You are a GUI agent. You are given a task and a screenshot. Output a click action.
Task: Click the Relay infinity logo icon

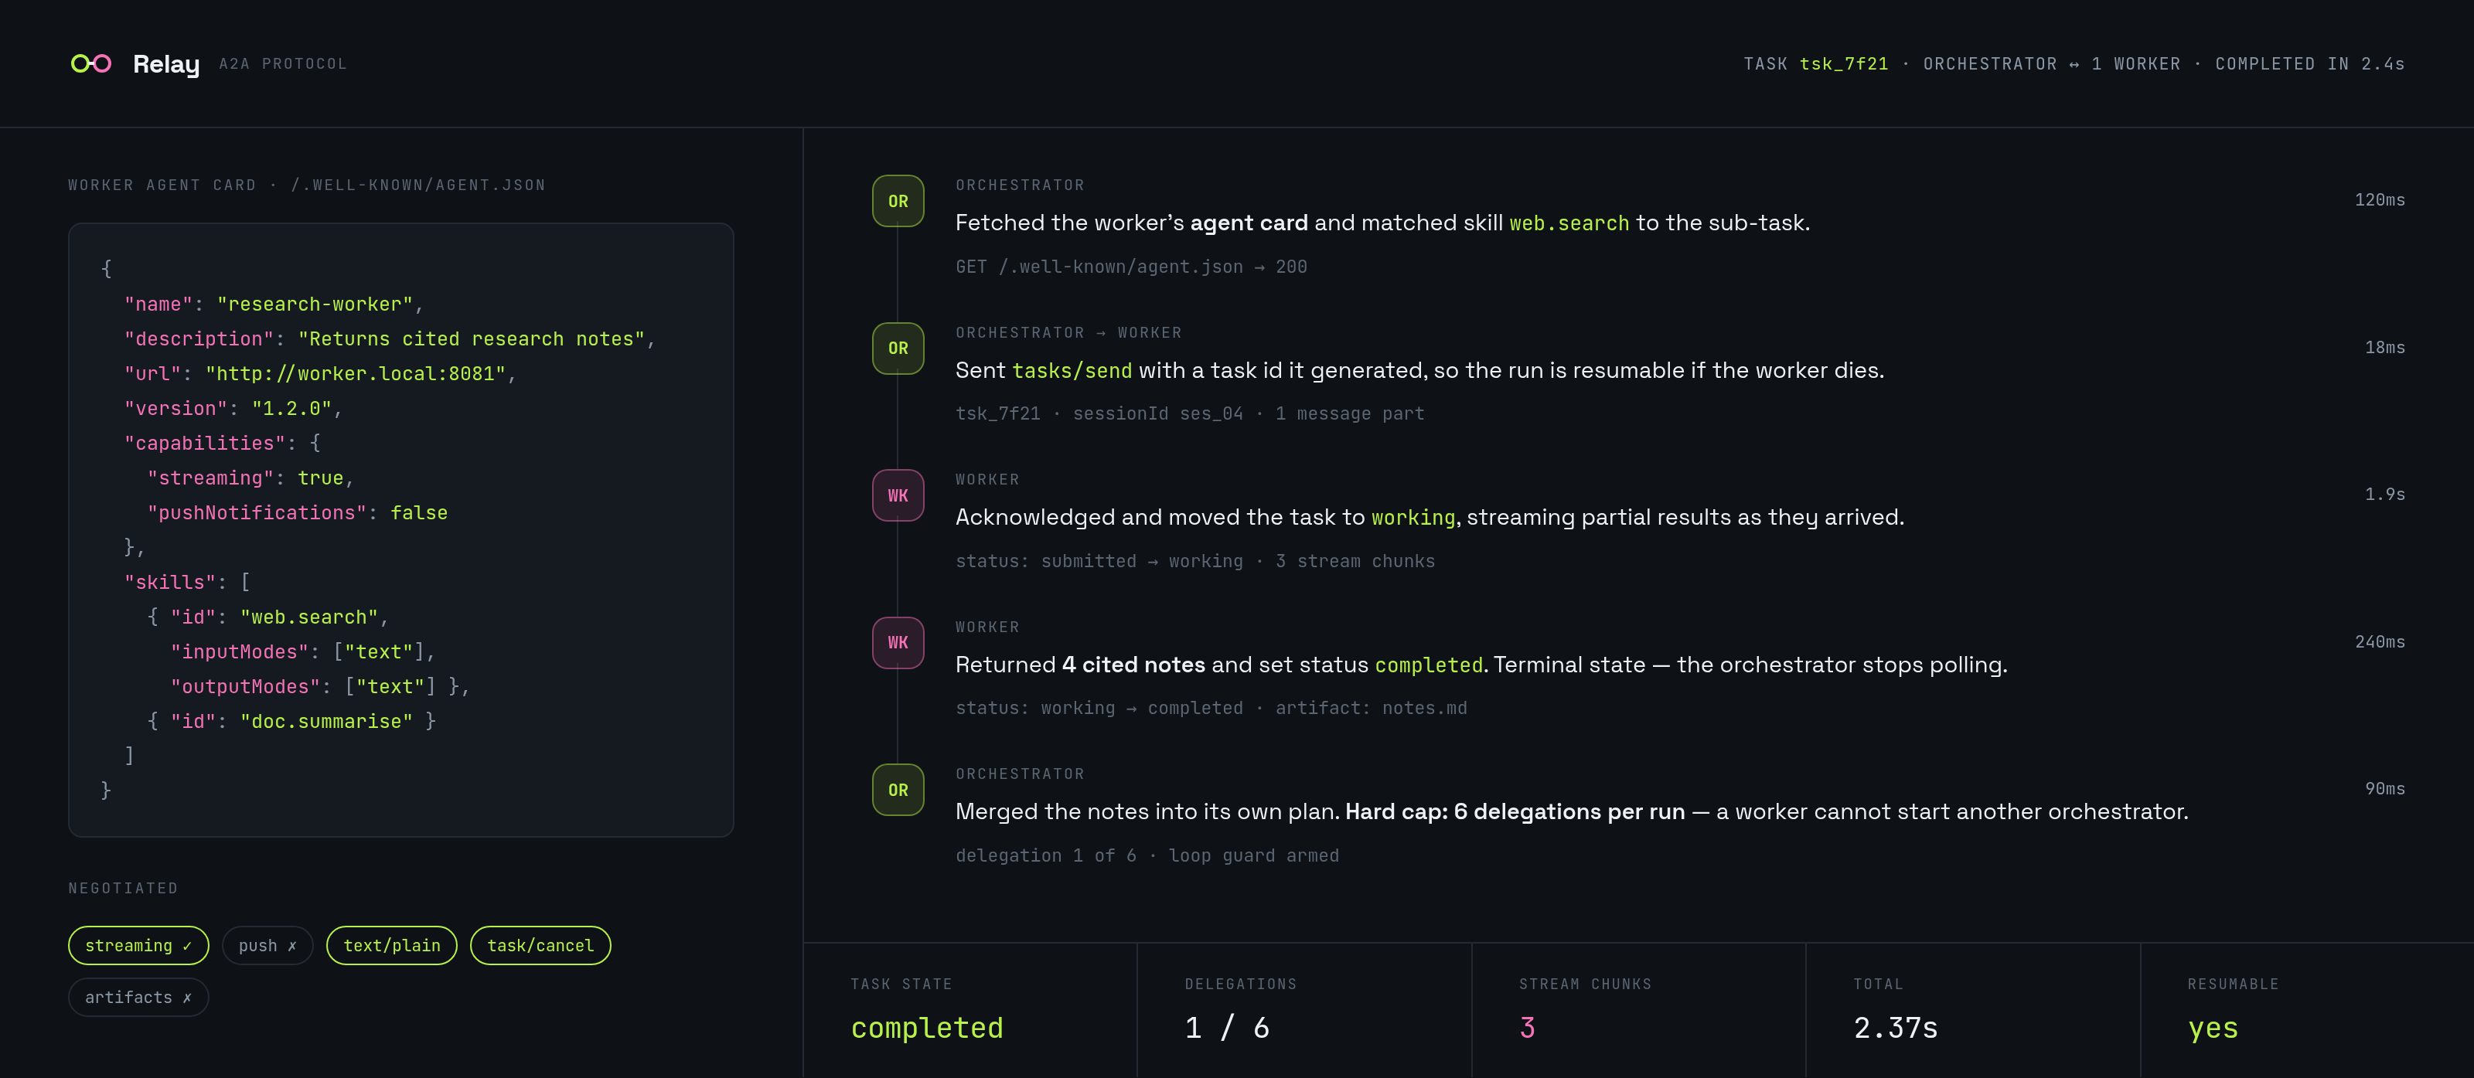[x=91, y=63]
